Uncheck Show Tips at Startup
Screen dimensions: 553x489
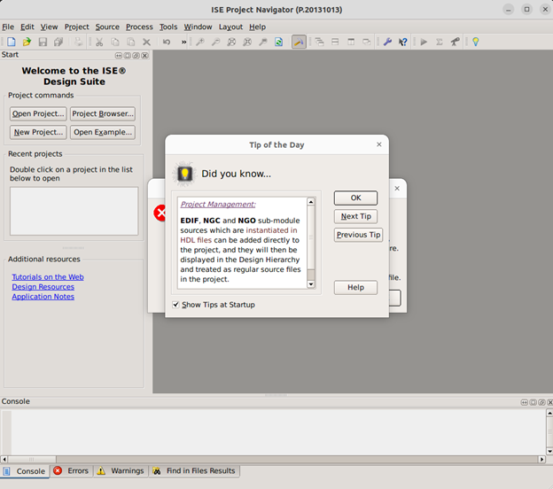pyautogui.click(x=175, y=304)
